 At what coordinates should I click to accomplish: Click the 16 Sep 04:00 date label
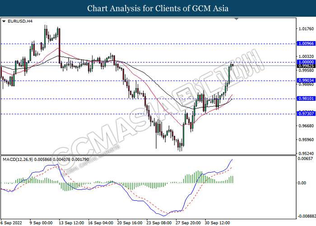[101, 223]
